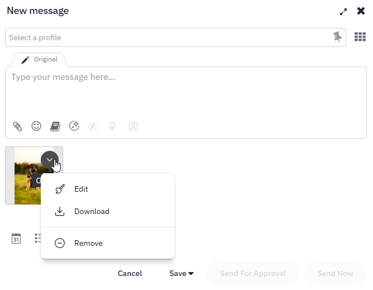373x290 pixels.
Task: Expand the composer to full screen
Action: coord(343,11)
